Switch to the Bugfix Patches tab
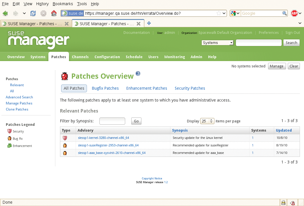The width and height of the screenshot is (304, 206). pos(105,88)
